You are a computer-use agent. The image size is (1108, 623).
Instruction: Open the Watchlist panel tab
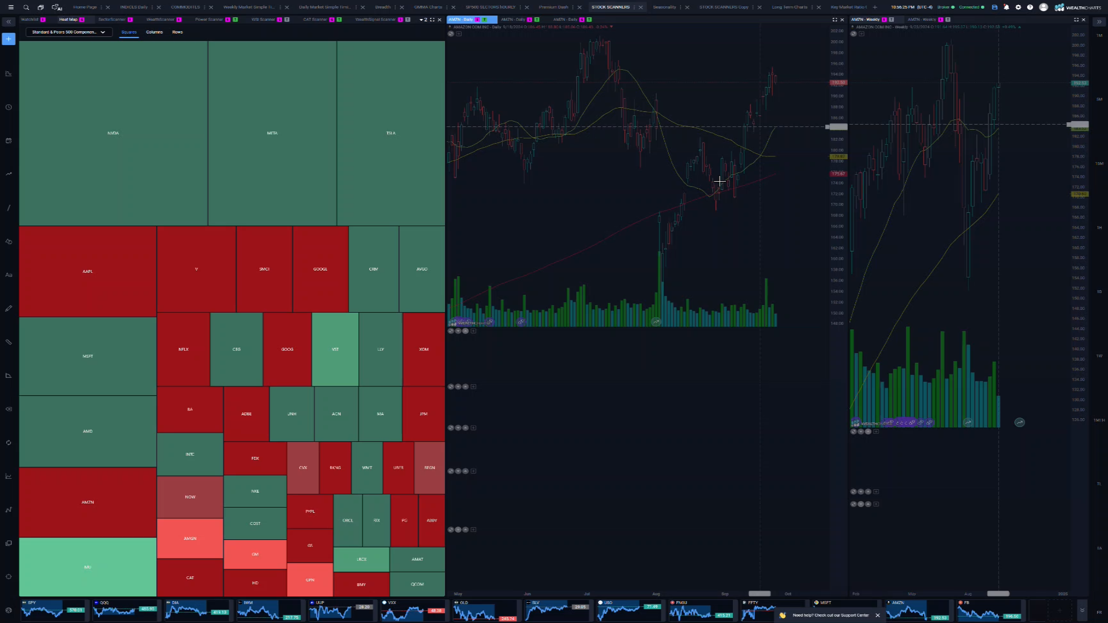(x=29, y=20)
